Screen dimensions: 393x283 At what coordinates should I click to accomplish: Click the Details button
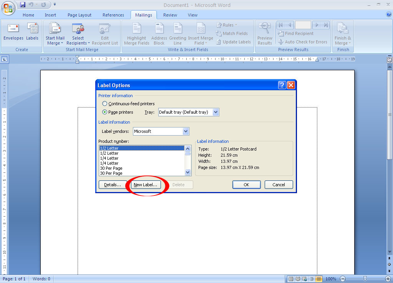click(x=113, y=185)
